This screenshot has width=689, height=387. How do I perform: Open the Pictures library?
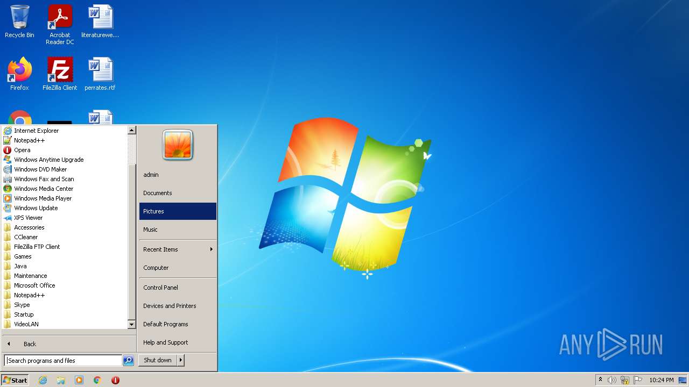point(178,211)
